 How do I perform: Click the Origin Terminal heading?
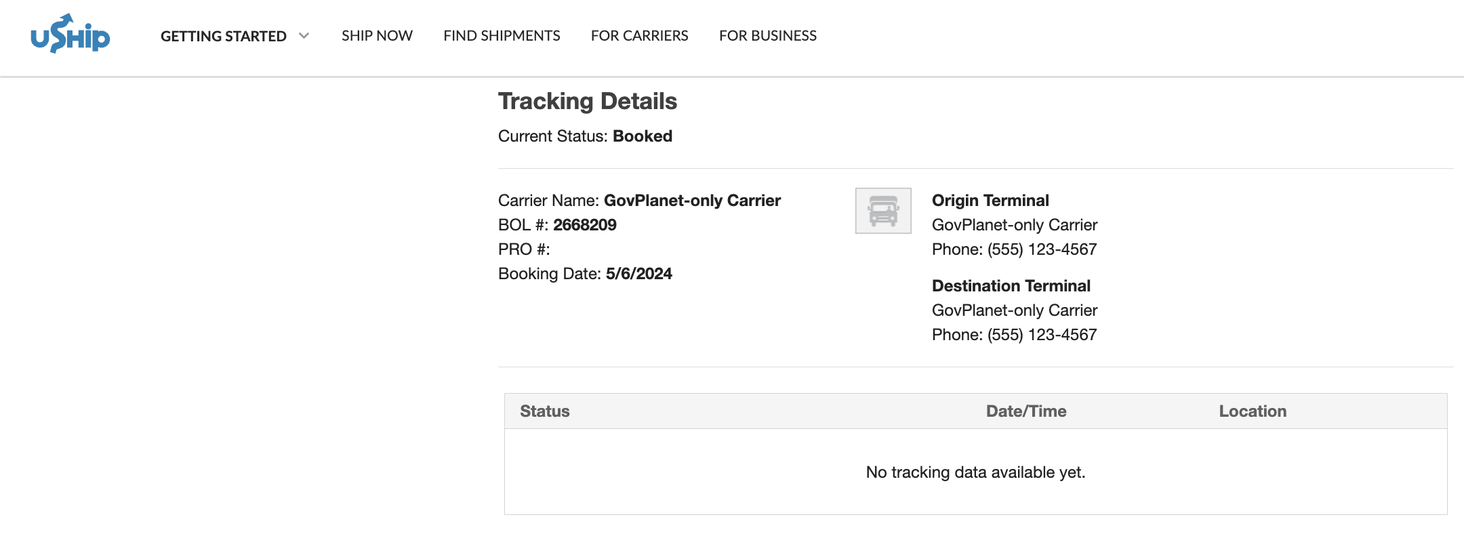point(990,201)
